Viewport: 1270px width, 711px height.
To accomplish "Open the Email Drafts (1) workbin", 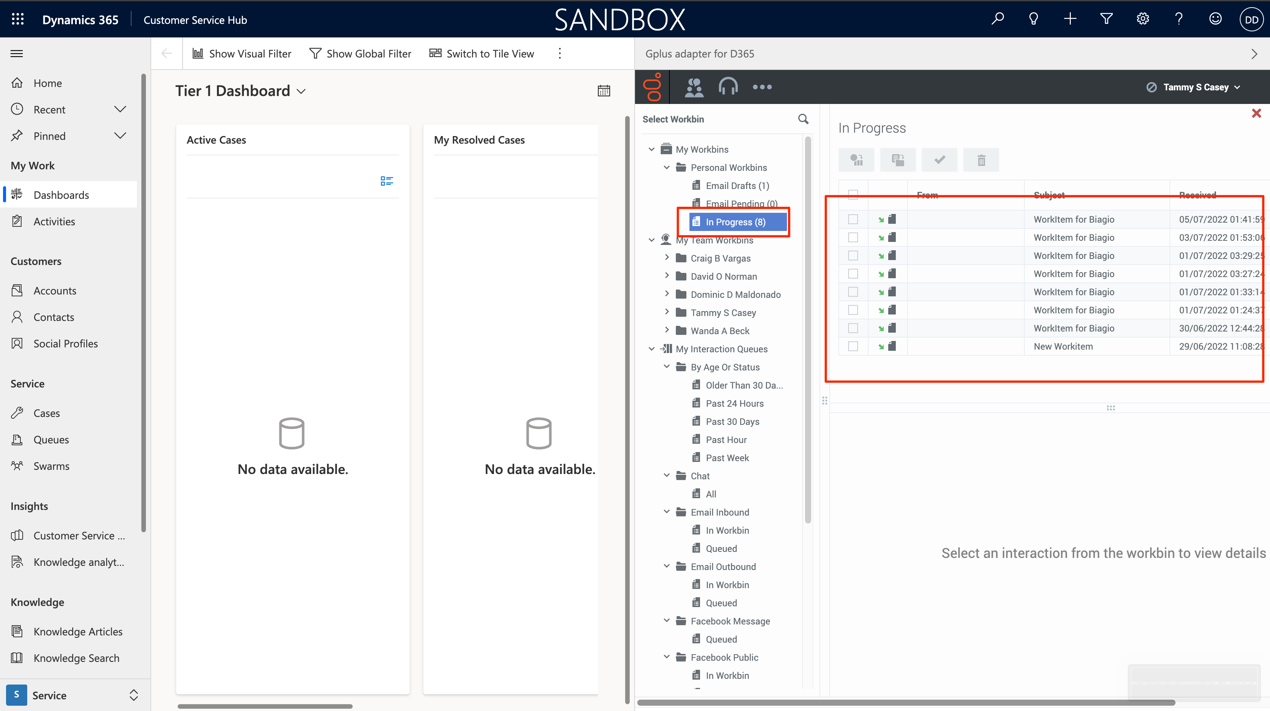I will [x=737, y=185].
